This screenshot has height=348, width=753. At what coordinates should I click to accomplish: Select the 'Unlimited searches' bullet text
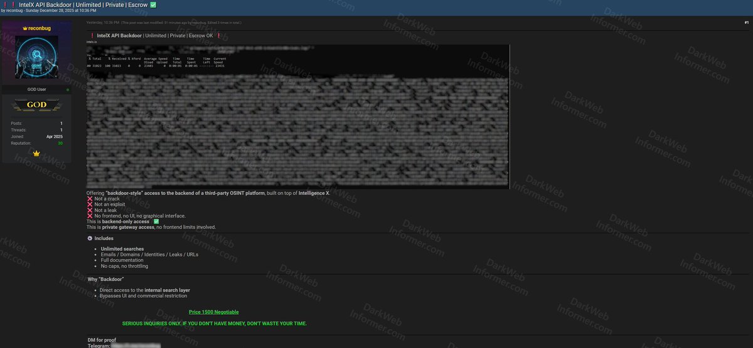(x=122, y=249)
